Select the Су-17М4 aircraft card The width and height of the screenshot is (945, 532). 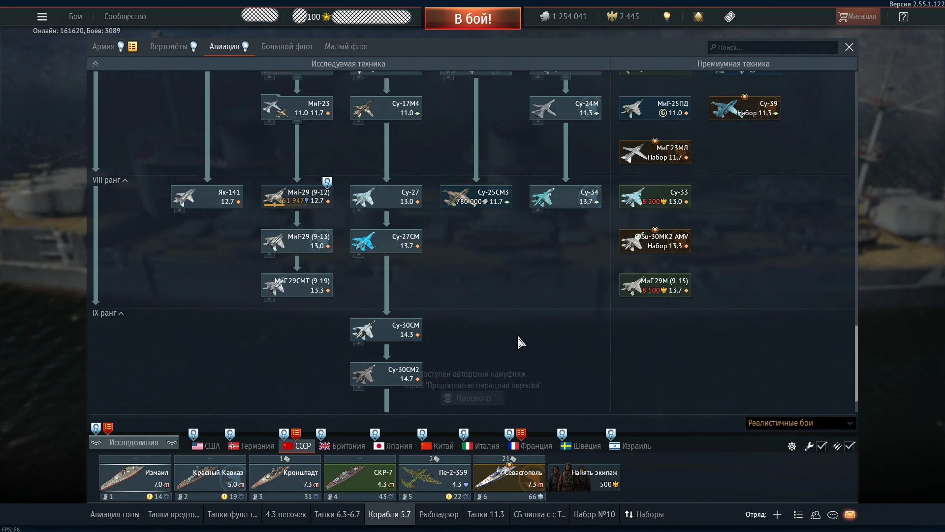(x=386, y=108)
